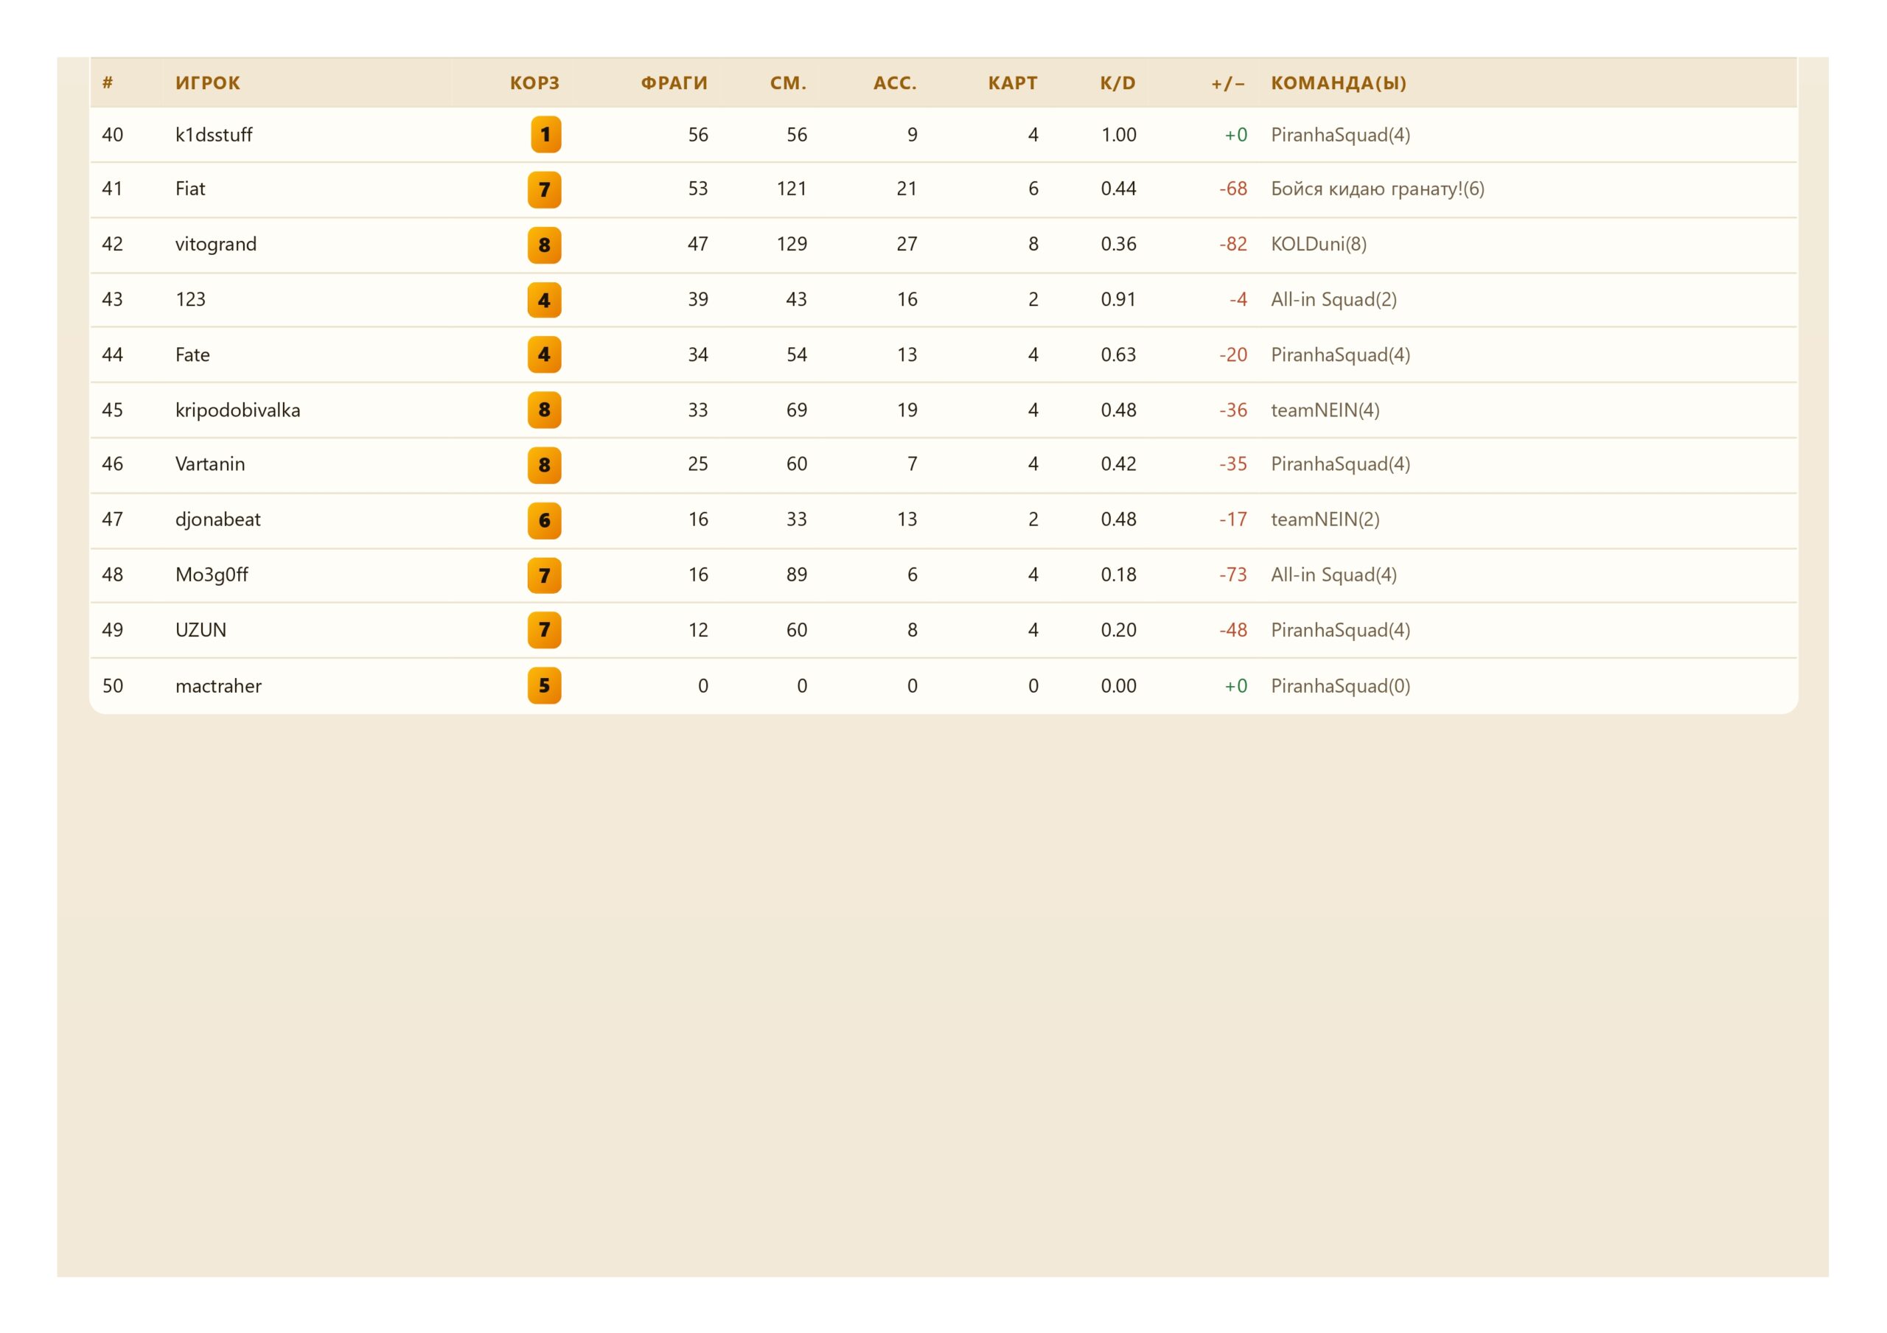Screen dimensions: 1887x1333
Task: Click basket badge 7 in Fiat's row
Action: point(544,190)
